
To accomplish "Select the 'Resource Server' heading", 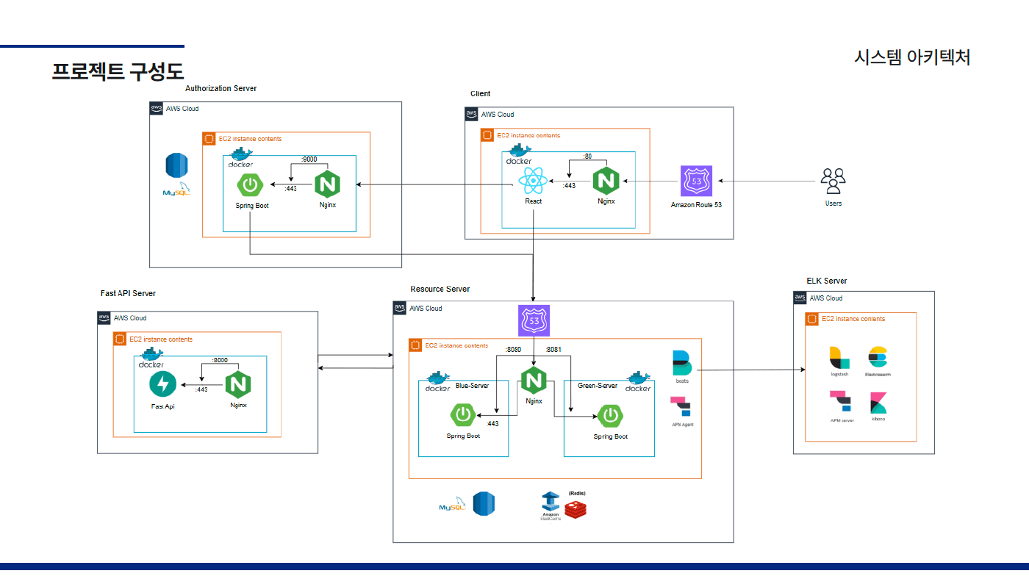I will click(x=440, y=289).
